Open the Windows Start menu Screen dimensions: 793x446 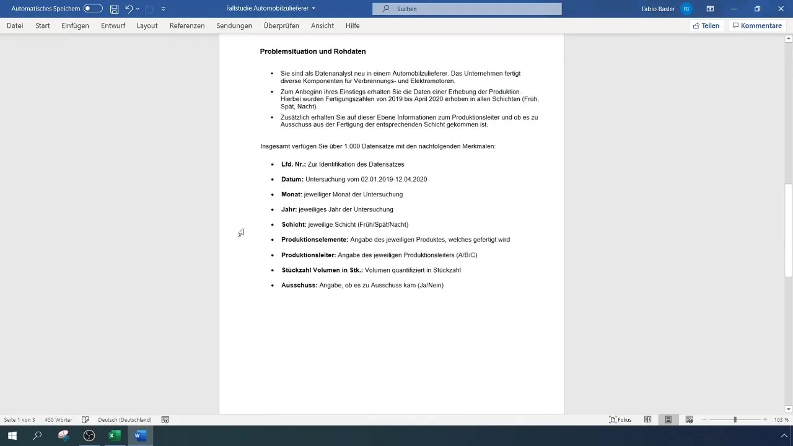tap(12, 435)
